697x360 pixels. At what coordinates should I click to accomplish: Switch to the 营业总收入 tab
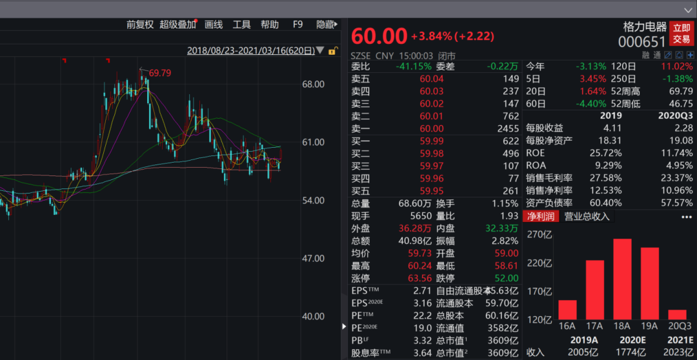[587, 217]
